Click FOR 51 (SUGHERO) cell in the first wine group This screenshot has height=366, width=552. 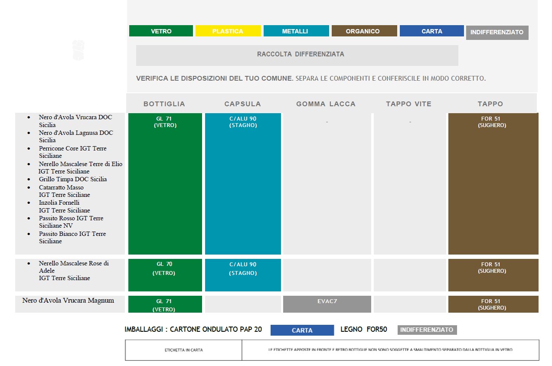[x=493, y=183]
